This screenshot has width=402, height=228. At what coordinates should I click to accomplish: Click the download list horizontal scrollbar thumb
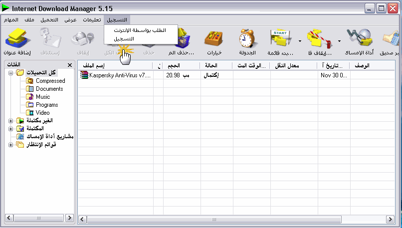coord(214,220)
